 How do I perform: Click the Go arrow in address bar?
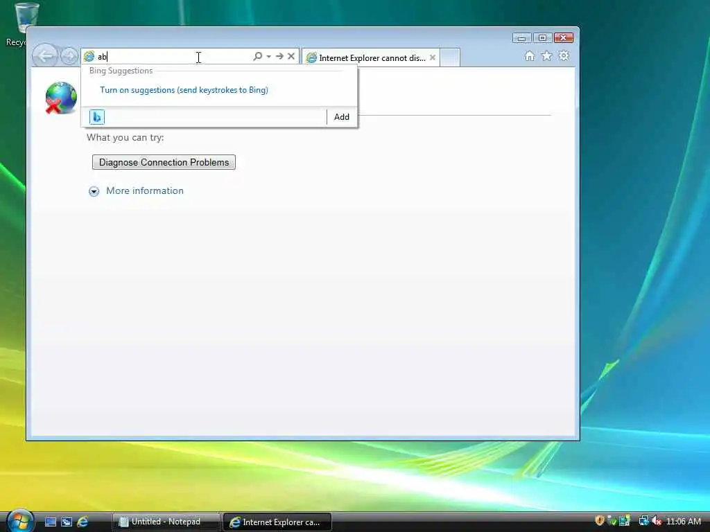[280, 56]
